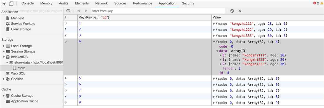Go to the previous page arrow
Screen dimensions: 324x108
[x=78, y=11]
